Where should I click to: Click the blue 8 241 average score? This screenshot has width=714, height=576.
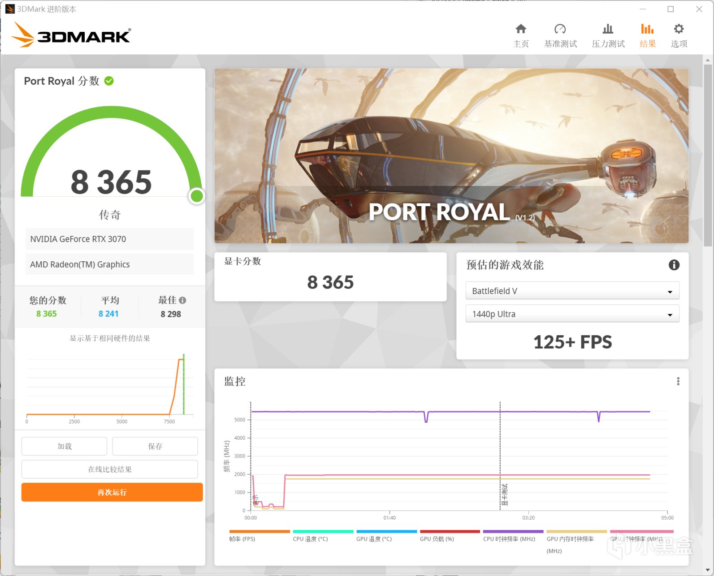pyautogui.click(x=108, y=314)
